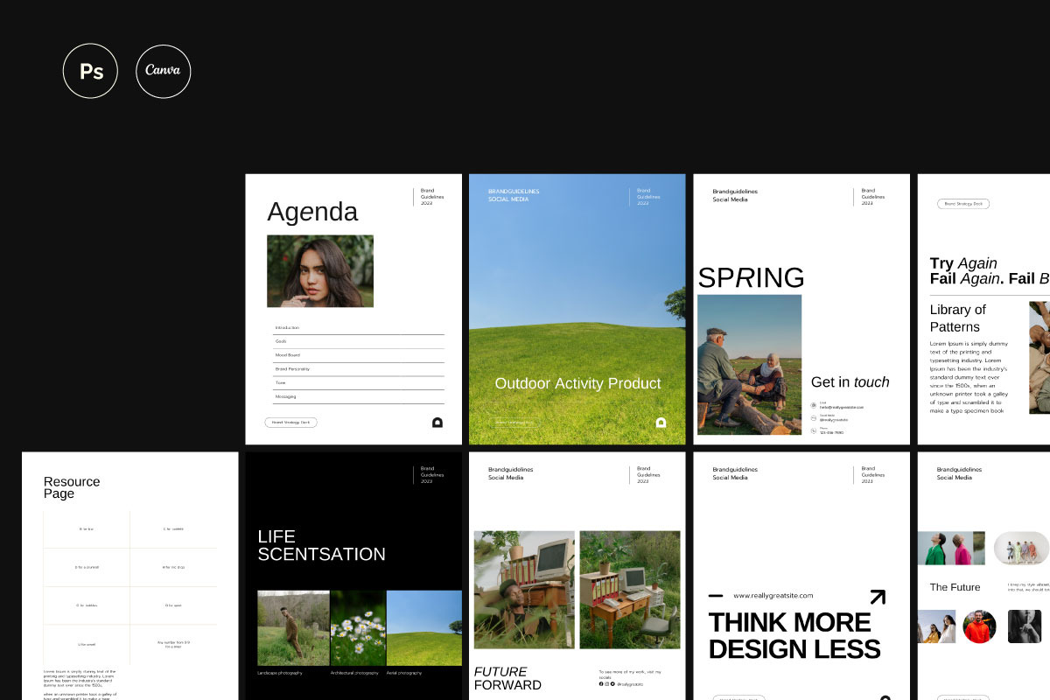1050x700 pixels.
Task: Click the white arch logo on the grass slide
Action: point(661,423)
